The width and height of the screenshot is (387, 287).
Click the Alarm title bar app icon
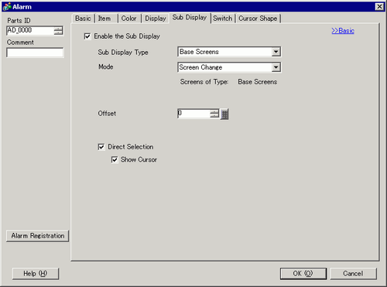pos(7,6)
